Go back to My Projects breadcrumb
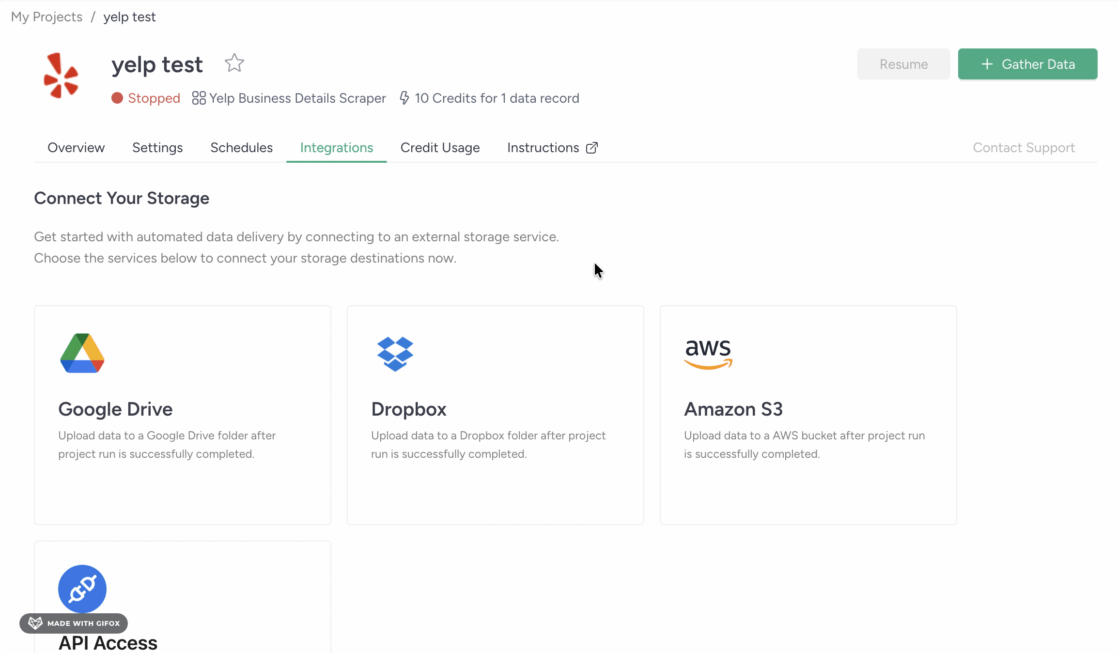The height and width of the screenshot is (653, 1118). click(x=47, y=17)
